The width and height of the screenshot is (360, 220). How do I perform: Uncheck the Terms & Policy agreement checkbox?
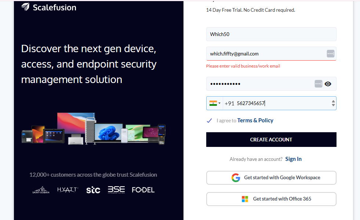[209, 120]
